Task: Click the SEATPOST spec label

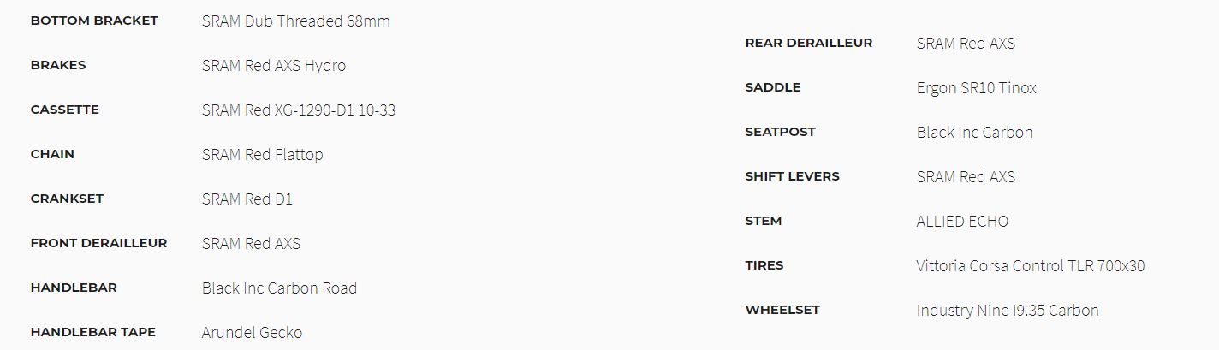Action: pyautogui.click(x=780, y=132)
